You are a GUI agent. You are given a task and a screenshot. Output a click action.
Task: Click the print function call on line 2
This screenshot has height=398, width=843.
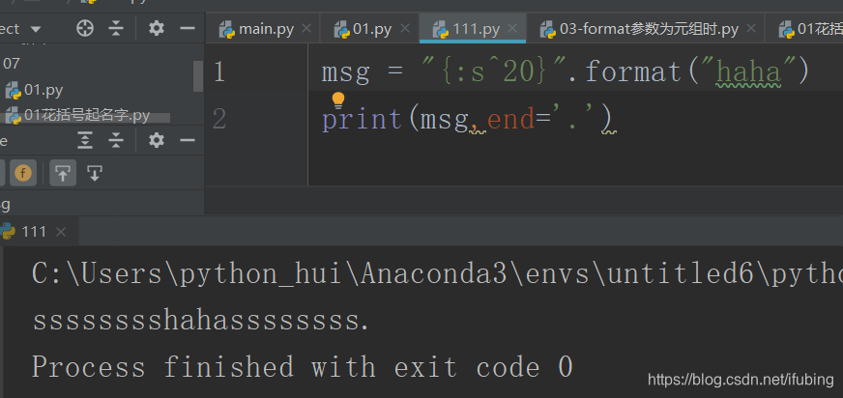pyautogui.click(x=363, y=119)
